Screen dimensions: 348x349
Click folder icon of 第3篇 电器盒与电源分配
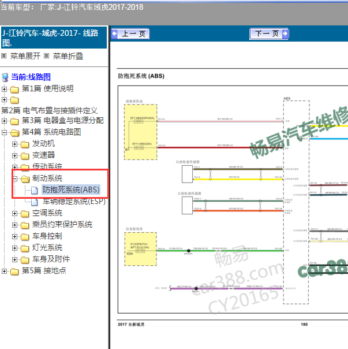click(14, 121)
